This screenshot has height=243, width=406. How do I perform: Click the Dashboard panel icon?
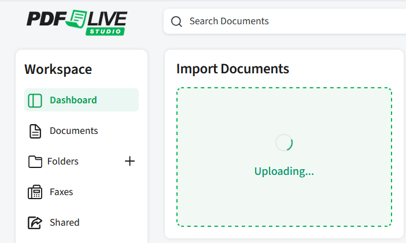pyautogui.click(x=35, y=100)
